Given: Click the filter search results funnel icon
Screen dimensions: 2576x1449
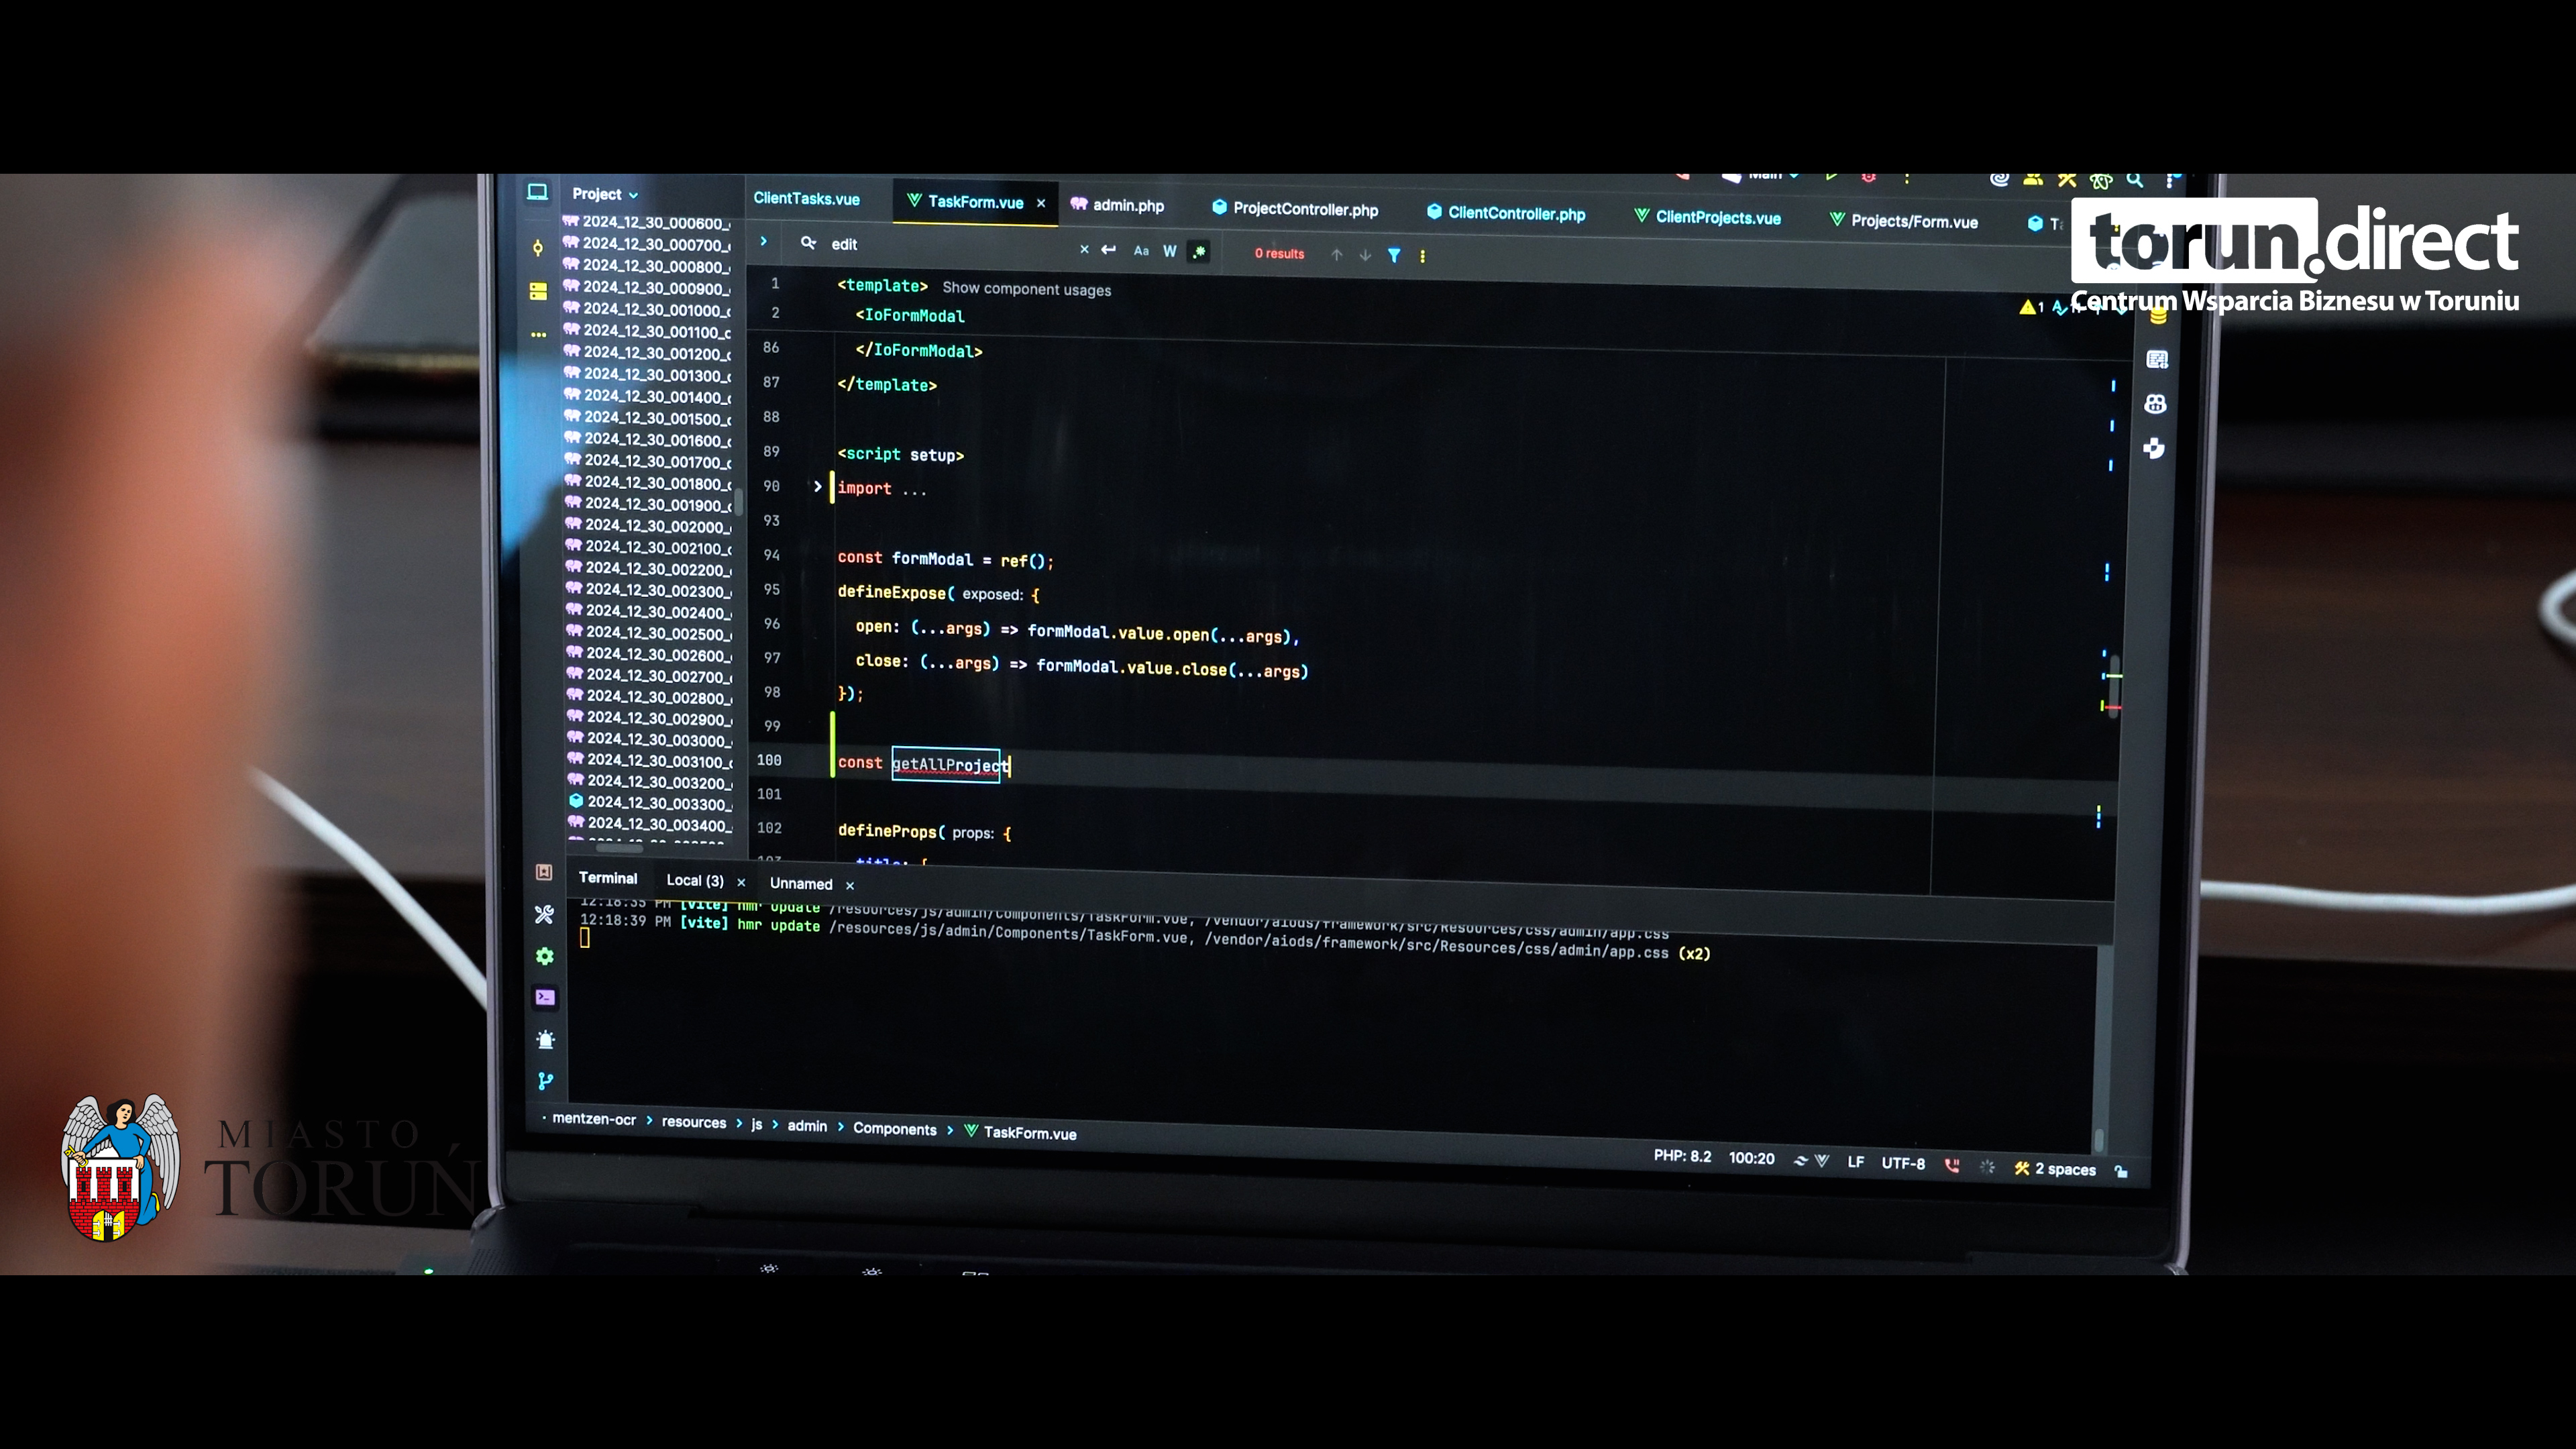Looking at the screenshot, I should [x=1394, y=255].
